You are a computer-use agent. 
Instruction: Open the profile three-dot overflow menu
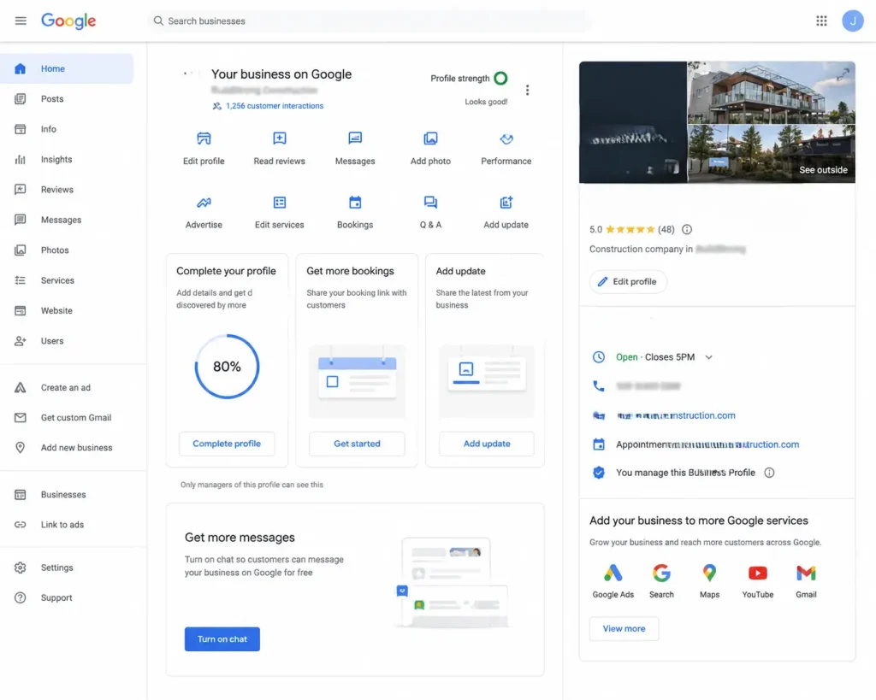coord(527,90)
